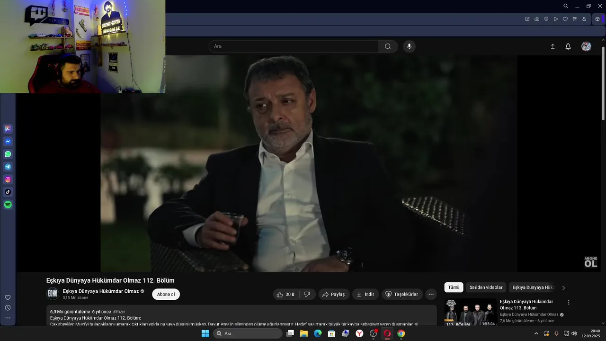Open Easy Setup sliders icon
This screenshot has width=606, height=341.
click(x=575, y=19)
